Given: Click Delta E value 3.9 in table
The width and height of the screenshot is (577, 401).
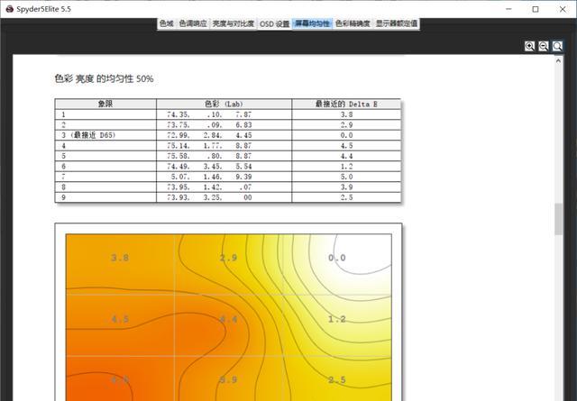Looking at the screenshot, I should coord(346,187).
